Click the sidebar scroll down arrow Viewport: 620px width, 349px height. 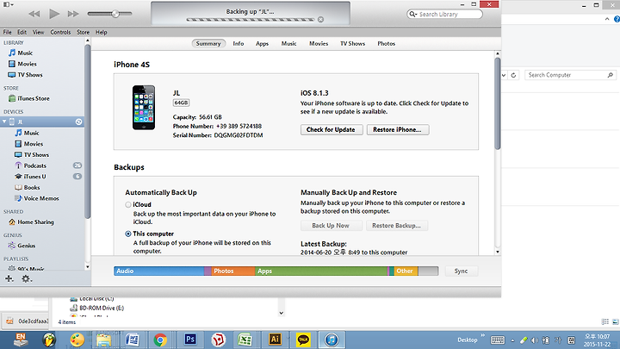coord(87,267)
